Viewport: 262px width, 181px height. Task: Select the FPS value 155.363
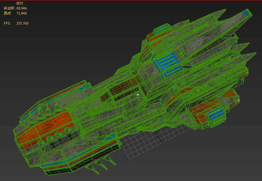(22, 23)
